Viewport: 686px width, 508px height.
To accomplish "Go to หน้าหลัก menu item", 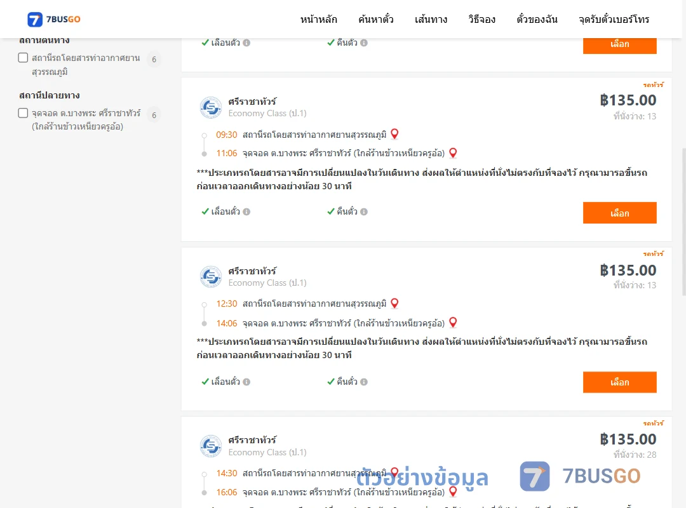I will [x=318, y=19].
